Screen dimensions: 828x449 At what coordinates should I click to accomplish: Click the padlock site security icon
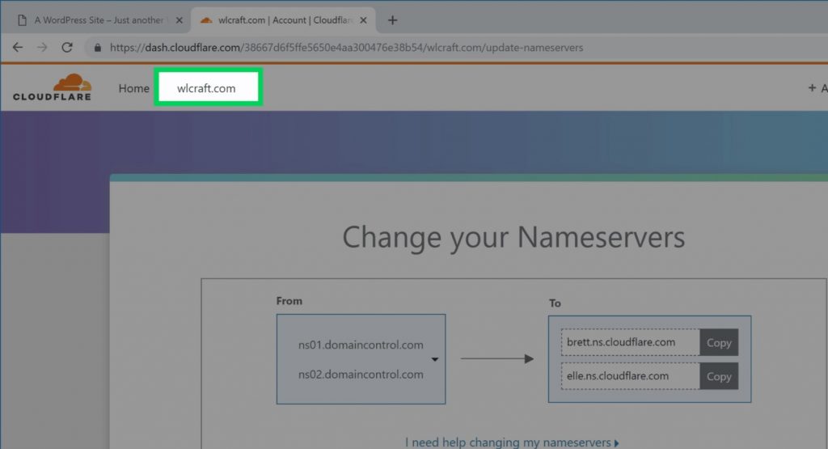tap(98, 48)
